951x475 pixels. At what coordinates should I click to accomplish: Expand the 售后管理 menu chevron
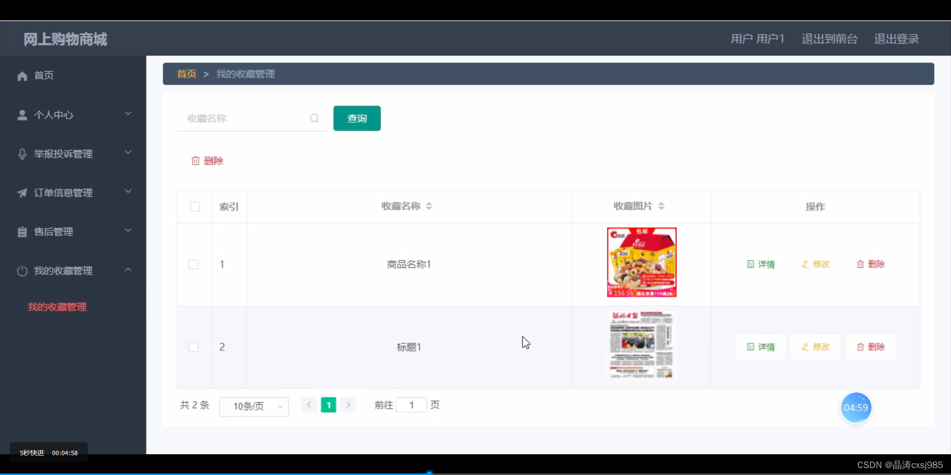click(128, 231)
